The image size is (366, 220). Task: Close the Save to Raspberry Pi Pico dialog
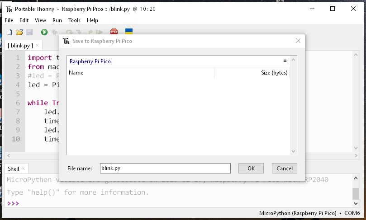point(298,41)
